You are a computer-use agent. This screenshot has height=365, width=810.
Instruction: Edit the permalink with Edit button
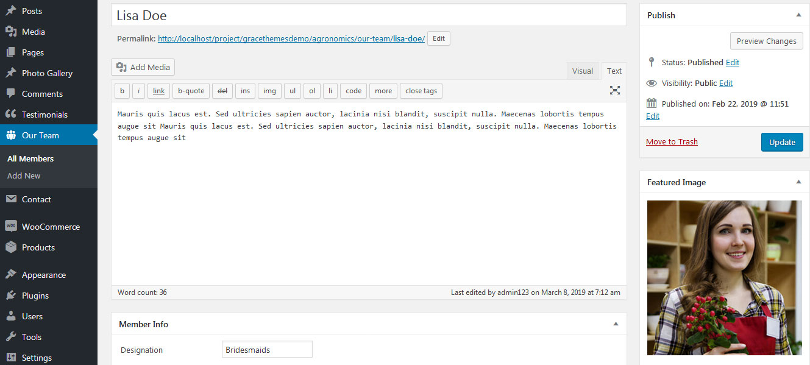click(x=439, y=38)
